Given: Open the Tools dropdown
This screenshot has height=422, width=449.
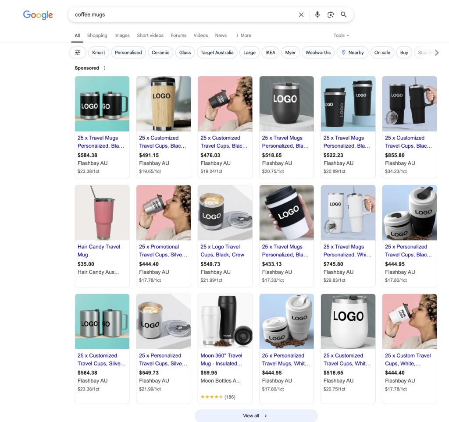Looking at the screenshot, I should pos(341,35).
